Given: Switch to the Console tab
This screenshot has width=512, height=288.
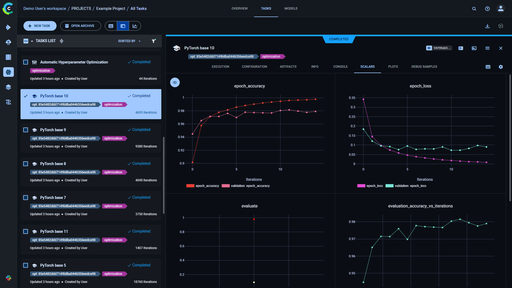Looking at the screenshot, I should click(340, 67).
